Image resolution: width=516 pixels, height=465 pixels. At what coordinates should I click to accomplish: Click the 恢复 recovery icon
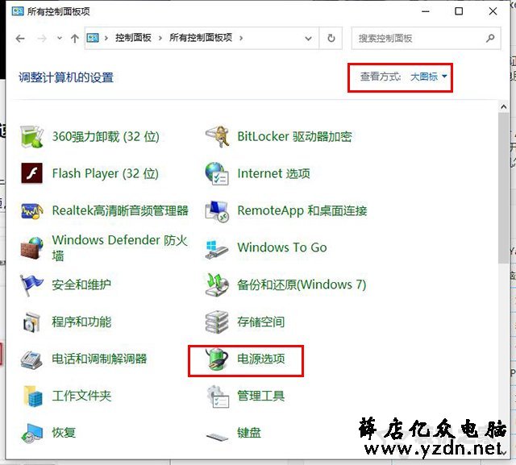point(31,433)
